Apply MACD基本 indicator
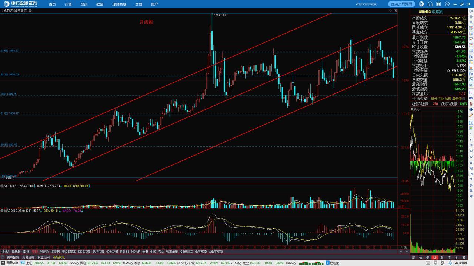The image size is (474, 266). tap(69, 252)
